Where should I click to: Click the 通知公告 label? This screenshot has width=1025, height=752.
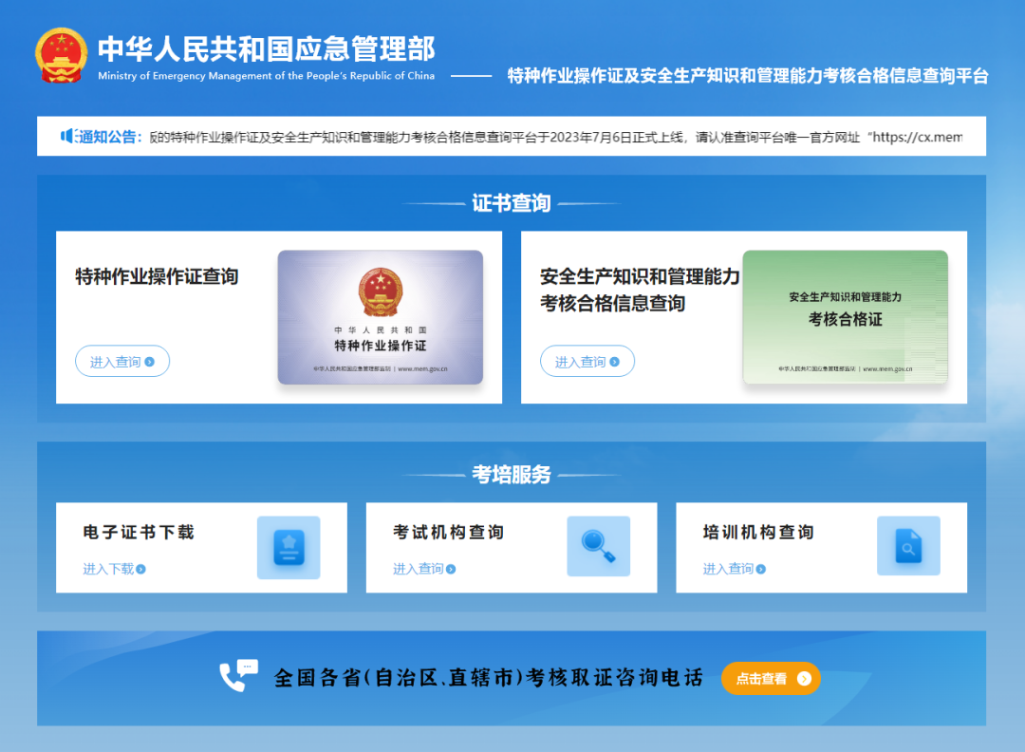[110, 137]
